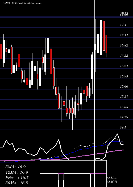
Task: Click the 12MA : 16.9 reading
Action: 17,172
